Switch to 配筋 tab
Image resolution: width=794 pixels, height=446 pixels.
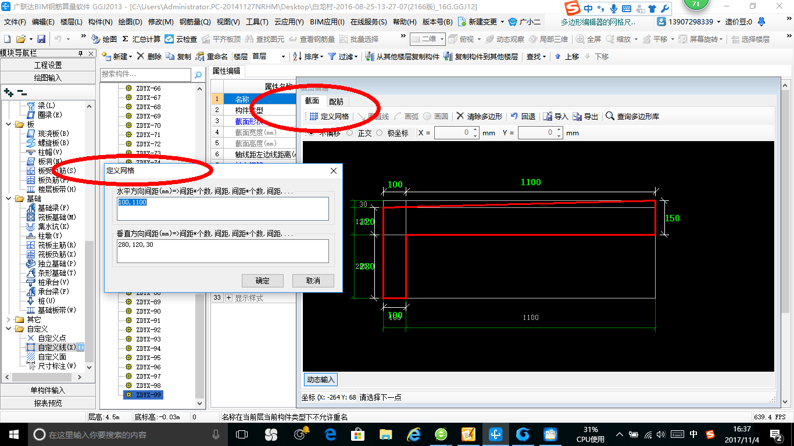[x=336, y=101]
